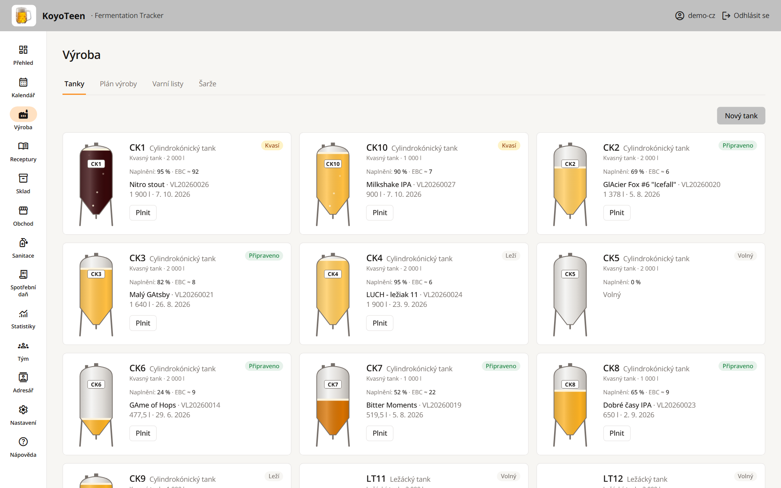This screenshot has height=488, width=781.
Task: Open the Nápověda help icon
Action: click(x=23, y=442)
